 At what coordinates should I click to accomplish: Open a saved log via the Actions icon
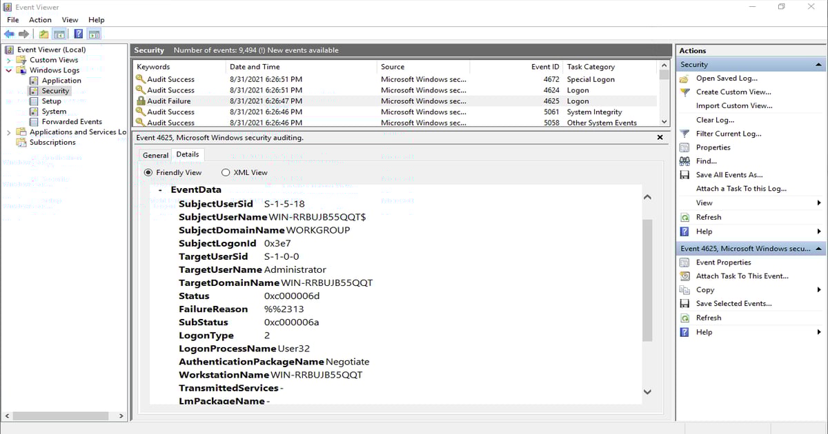(684, 79)
